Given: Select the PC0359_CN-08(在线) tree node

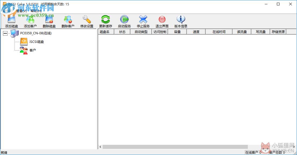Looking at the screenshot, I should pyautogui.click(x=36, y=33).
